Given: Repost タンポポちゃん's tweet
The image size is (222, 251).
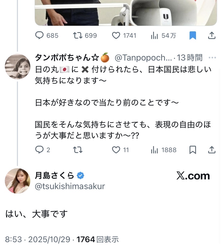Looking at the screenshot, I should pyautogui.click(x=78, y=150).
